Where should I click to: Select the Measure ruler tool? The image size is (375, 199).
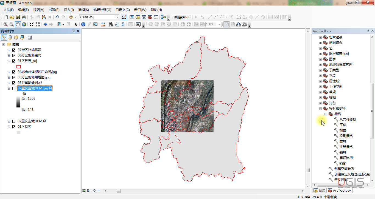103,24
